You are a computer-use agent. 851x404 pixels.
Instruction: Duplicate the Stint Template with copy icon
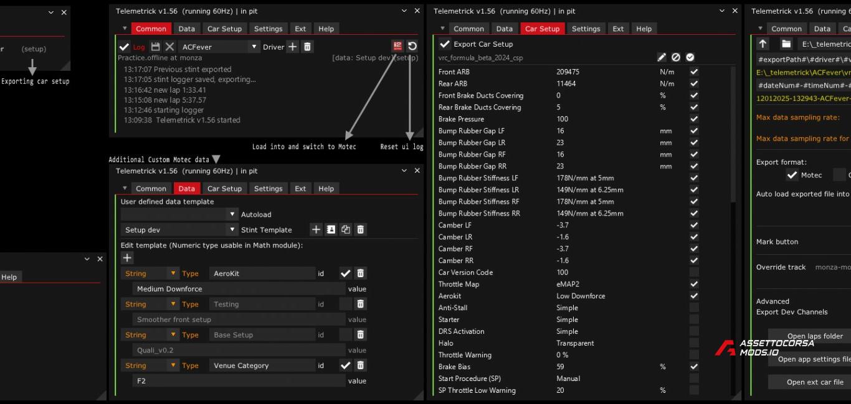(x=346, y=229)
